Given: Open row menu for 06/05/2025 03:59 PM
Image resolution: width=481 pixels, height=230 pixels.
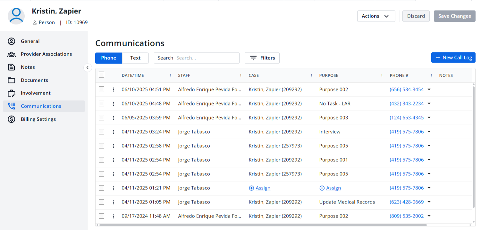Looking at the screenshot, I should pos(113,118).
